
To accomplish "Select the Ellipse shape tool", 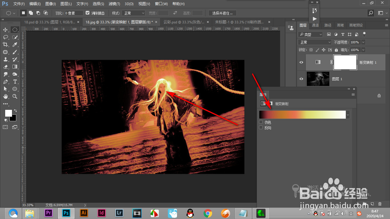I will pyautogui.click(x=15, y=89).
